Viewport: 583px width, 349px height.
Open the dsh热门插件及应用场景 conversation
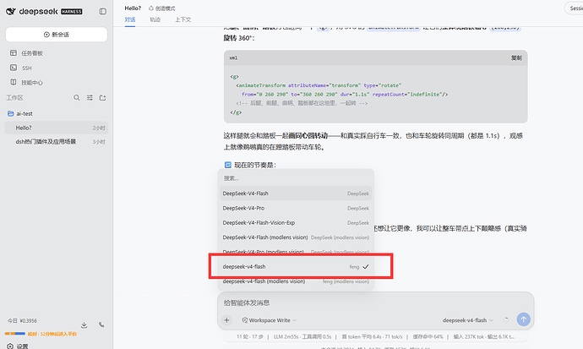(x=57, y=142)
